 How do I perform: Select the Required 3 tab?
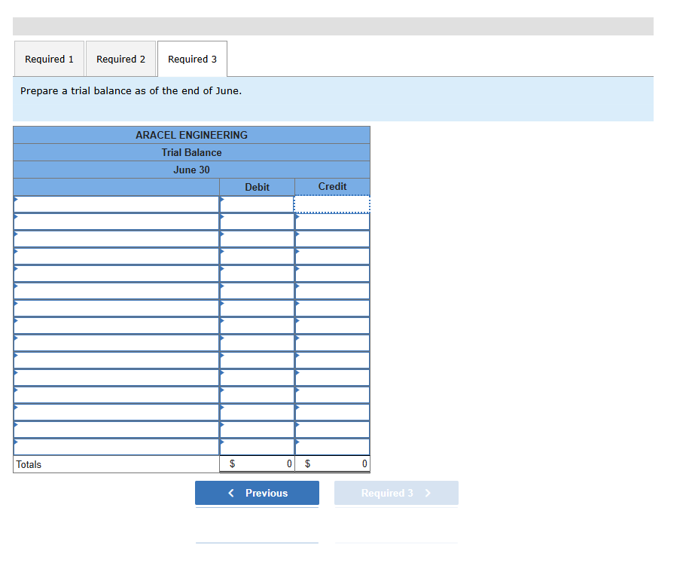pyautogui.click(x=192, y=59)
